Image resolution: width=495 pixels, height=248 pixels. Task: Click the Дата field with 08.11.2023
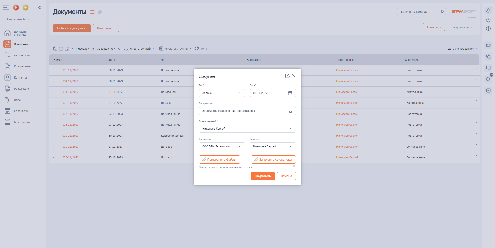273,93
